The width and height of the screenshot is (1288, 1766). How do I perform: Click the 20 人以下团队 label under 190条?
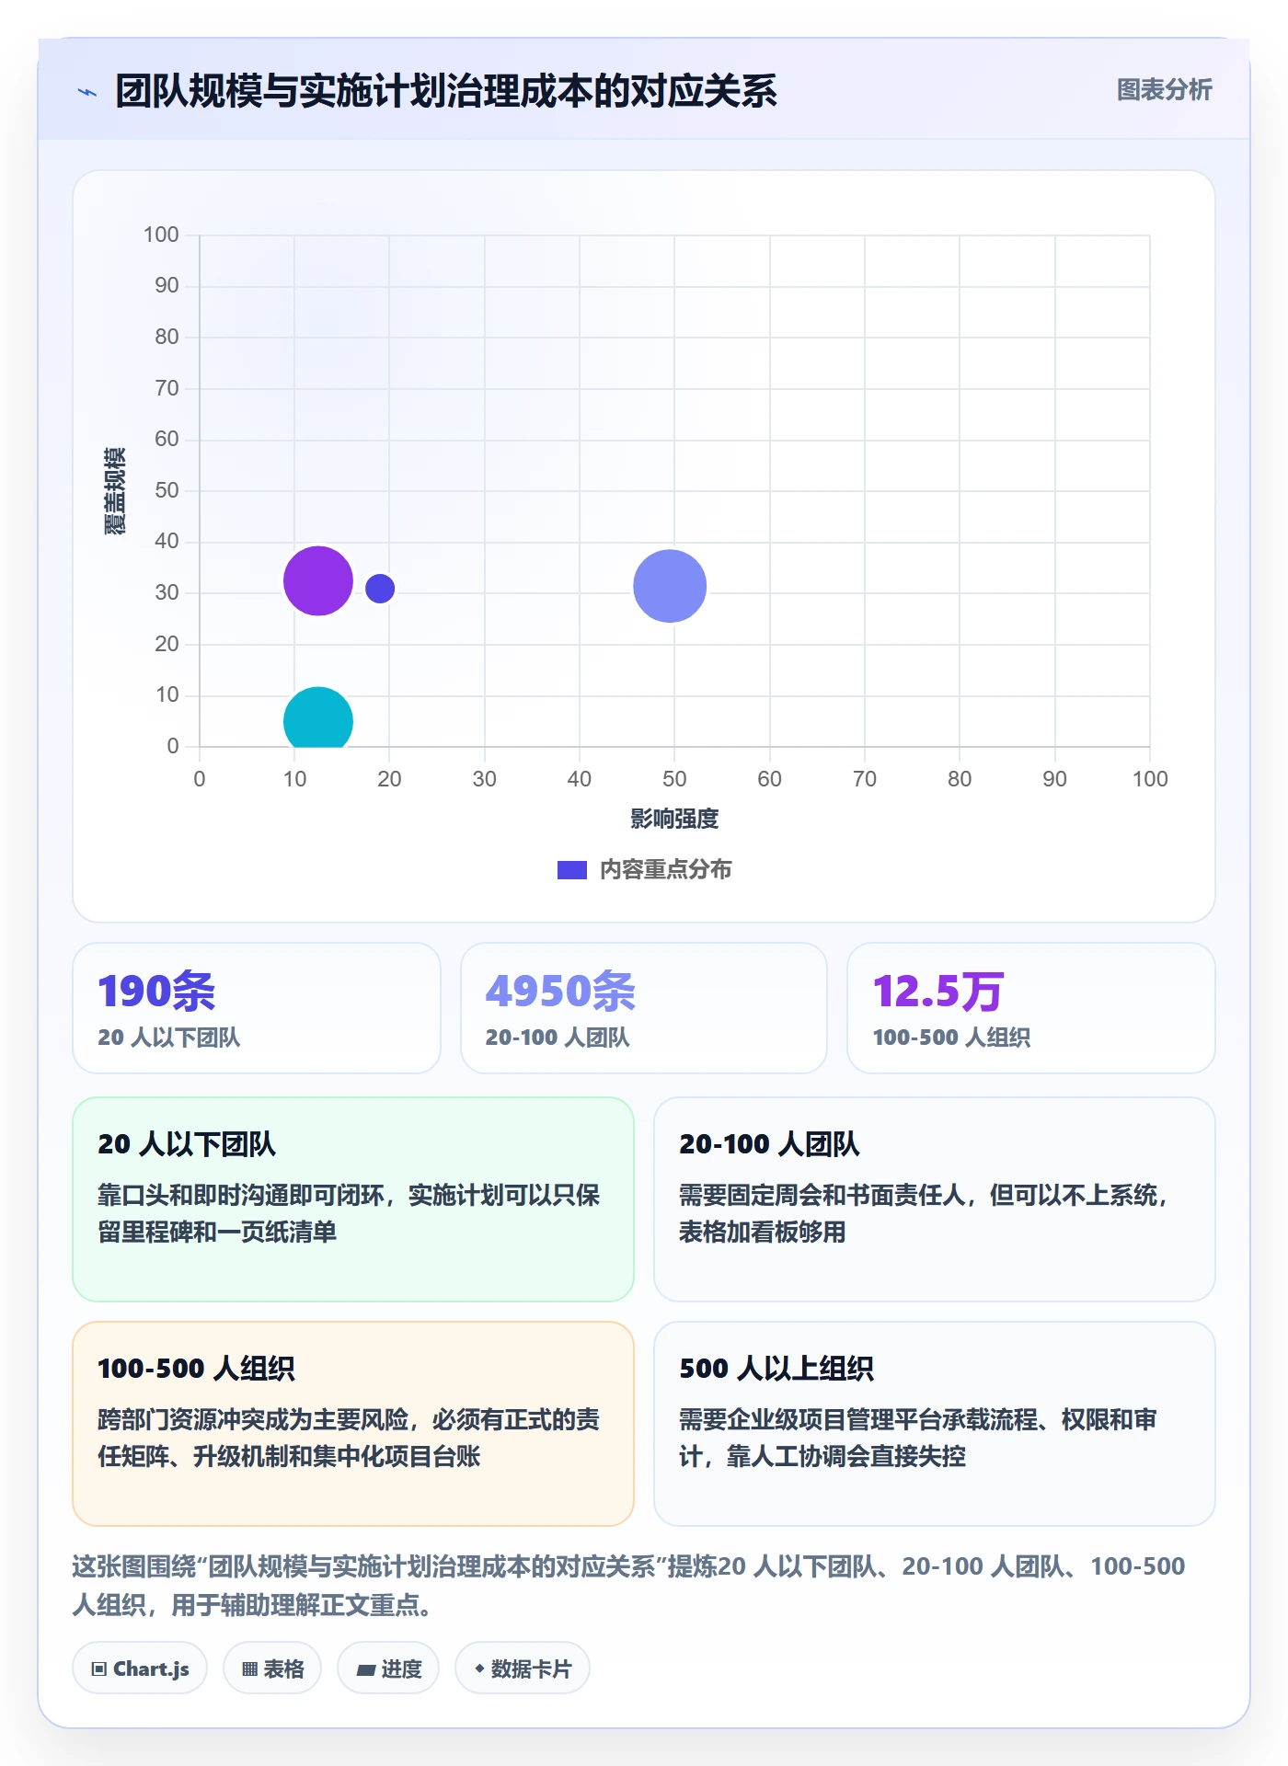169,1038
